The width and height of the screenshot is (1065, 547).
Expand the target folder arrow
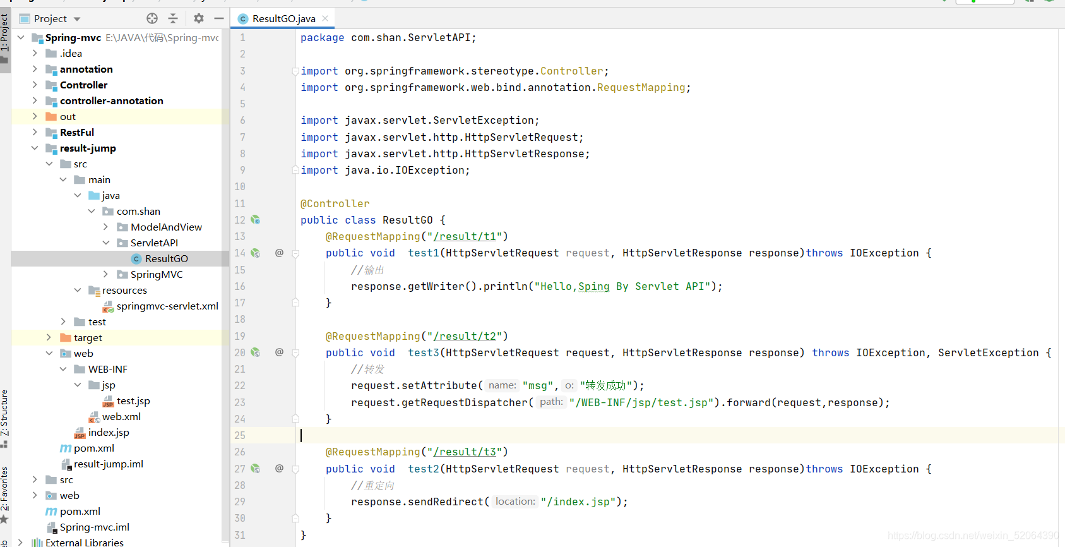coord(49,337)
